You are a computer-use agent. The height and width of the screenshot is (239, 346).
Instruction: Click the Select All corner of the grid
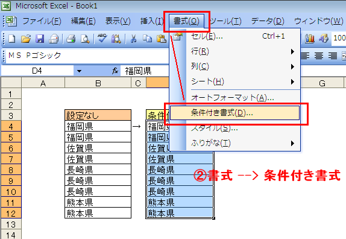11,83
